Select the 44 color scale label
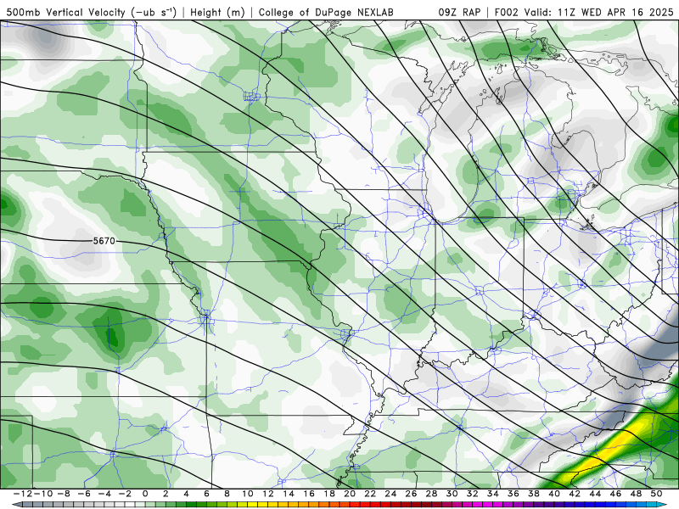The height and width of the screenshot is (509, 679). click(595, 494)
